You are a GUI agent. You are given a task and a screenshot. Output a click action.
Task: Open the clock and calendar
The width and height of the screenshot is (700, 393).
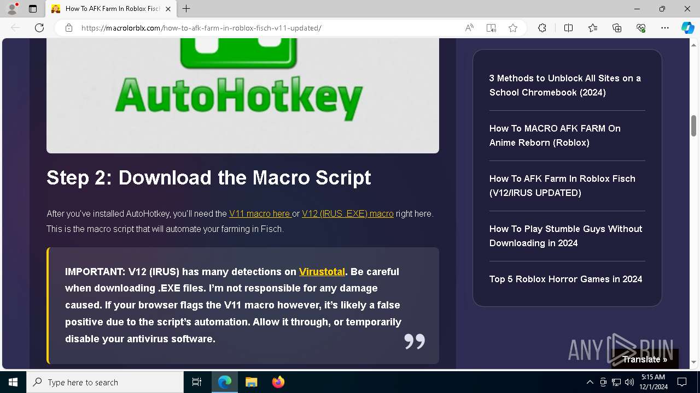coord(654,382)
